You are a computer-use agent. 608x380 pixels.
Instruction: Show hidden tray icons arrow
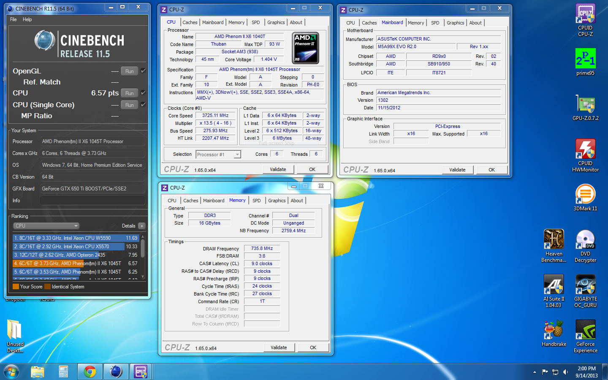point(535,372)
